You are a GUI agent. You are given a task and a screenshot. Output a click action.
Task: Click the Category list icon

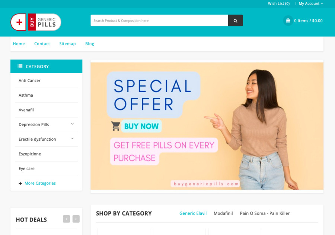(20, 66)
